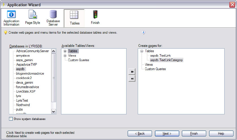237x140 pixels.
Task: Select LiveStats.XSP database
Action: (x=26, y=91)
